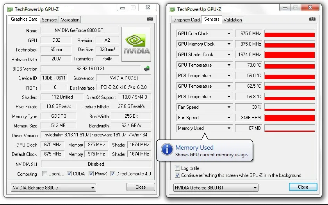The image size is (328, 205).
Task: Click the Memory Used graph bar
Action: [289, 128]
